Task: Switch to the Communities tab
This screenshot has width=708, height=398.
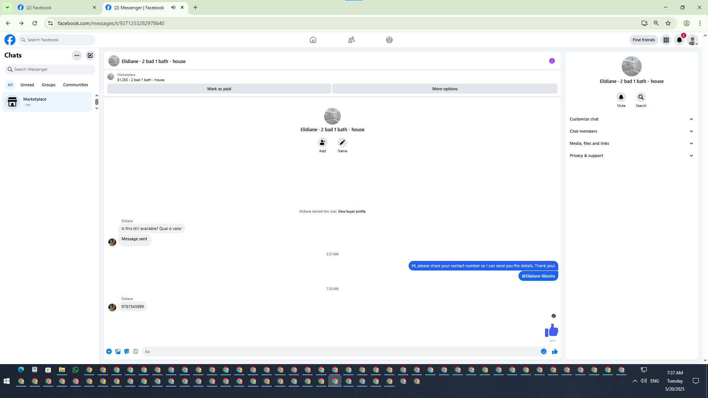Action: (x=75, y=85)
